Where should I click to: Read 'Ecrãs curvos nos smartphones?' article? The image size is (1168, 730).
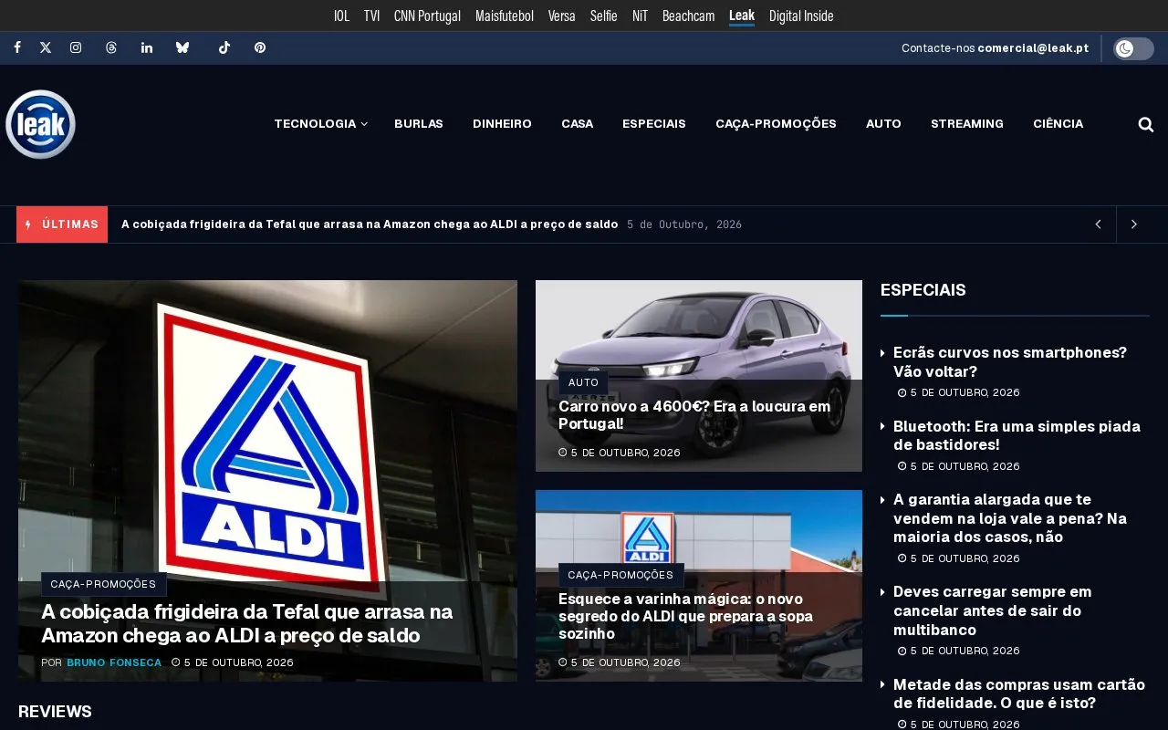pyautogui.click(x=1010, y=362)
